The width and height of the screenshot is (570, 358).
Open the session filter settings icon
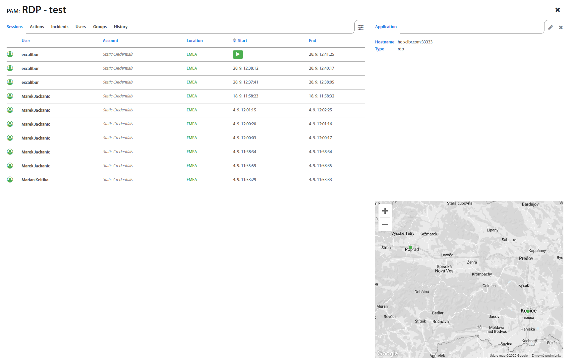point(361,27)
